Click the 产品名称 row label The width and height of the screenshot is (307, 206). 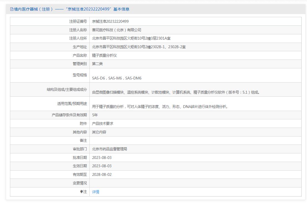tap(80, 55)
